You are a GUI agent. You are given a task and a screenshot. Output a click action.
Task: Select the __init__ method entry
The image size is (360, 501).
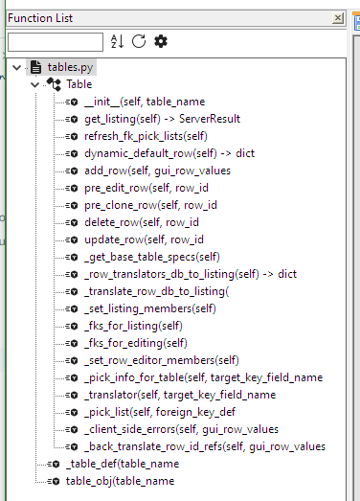tap(145, 102)
